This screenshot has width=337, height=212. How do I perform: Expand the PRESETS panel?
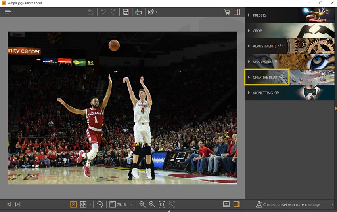pyautogui.click(x=290, y=15)
